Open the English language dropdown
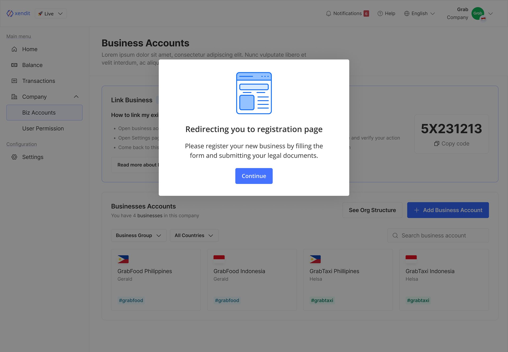The width and height of the screenshot is (508, 352). pos(420,13)
